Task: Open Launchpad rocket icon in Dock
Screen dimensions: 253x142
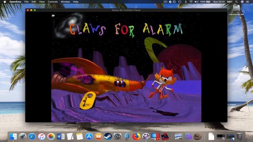Action: click(23, 136)
